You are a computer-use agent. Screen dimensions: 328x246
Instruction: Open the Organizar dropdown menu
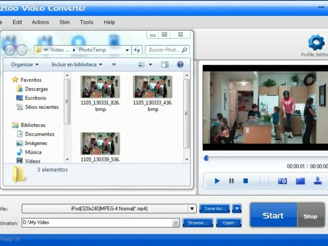[25, 64]
